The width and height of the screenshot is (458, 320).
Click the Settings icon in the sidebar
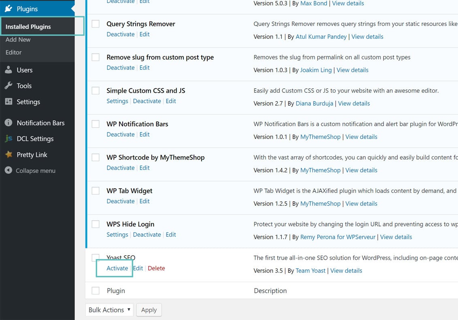[9, 102]
